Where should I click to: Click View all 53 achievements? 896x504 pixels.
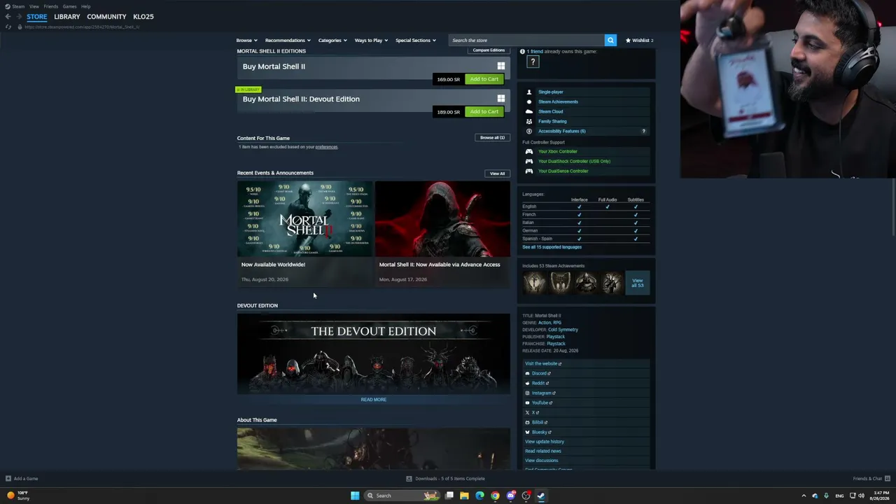coord(638,283)
